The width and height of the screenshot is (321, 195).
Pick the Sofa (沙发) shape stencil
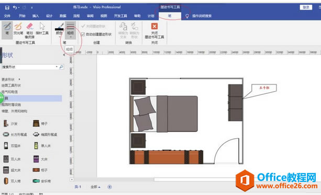pos(10,124)
